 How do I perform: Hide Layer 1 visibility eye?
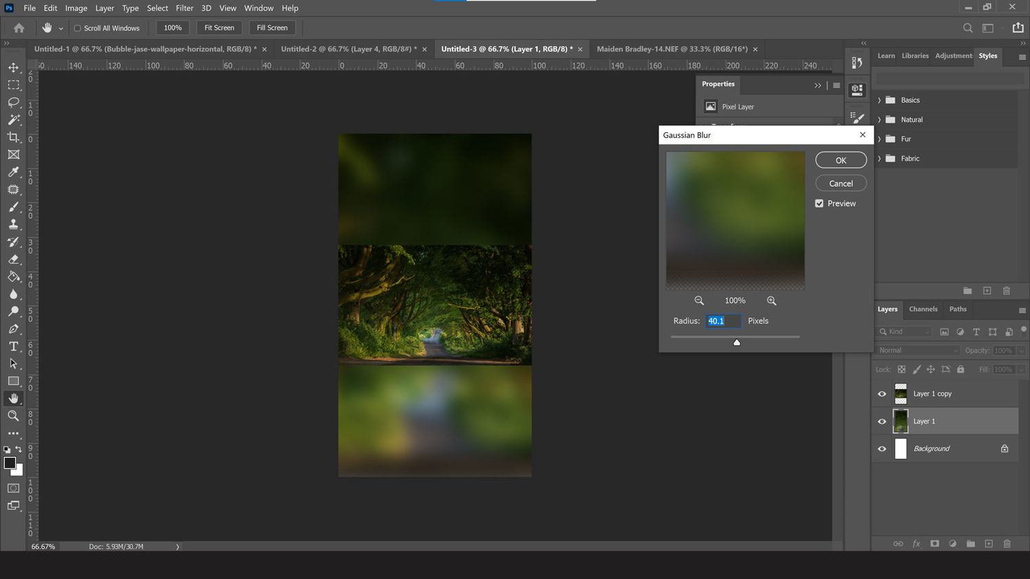(882, 421)
